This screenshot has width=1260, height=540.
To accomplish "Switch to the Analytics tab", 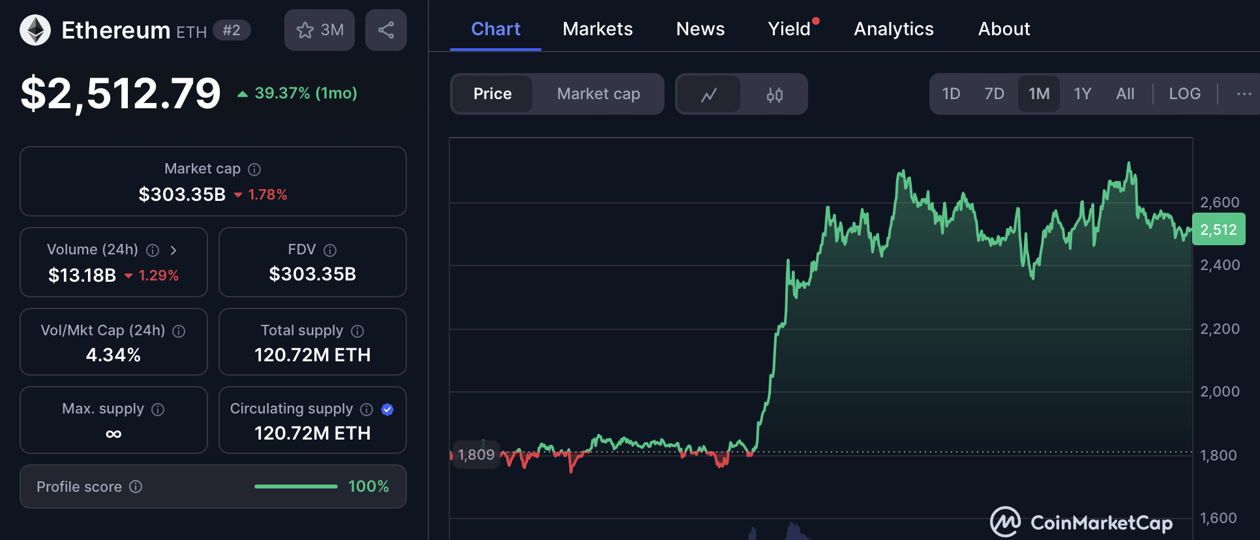I will click(x=893, y=29).
